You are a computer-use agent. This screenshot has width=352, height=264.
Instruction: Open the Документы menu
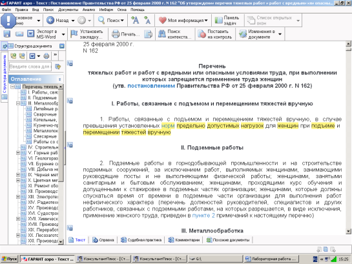68,10
